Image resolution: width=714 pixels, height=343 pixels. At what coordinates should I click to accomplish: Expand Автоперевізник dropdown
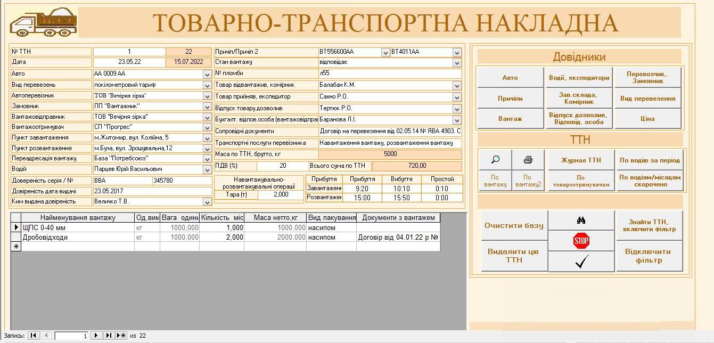pyautogui.click(x=207, y=96)
